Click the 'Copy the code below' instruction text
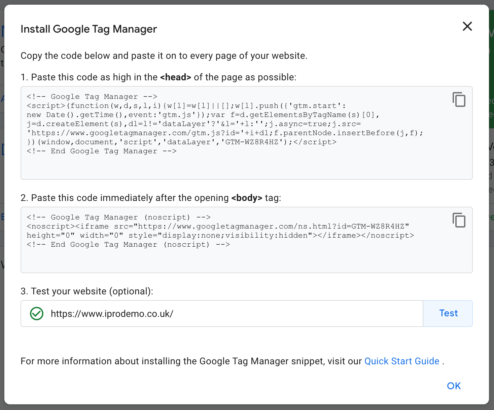The image size is (494, 410). [164, 55]
